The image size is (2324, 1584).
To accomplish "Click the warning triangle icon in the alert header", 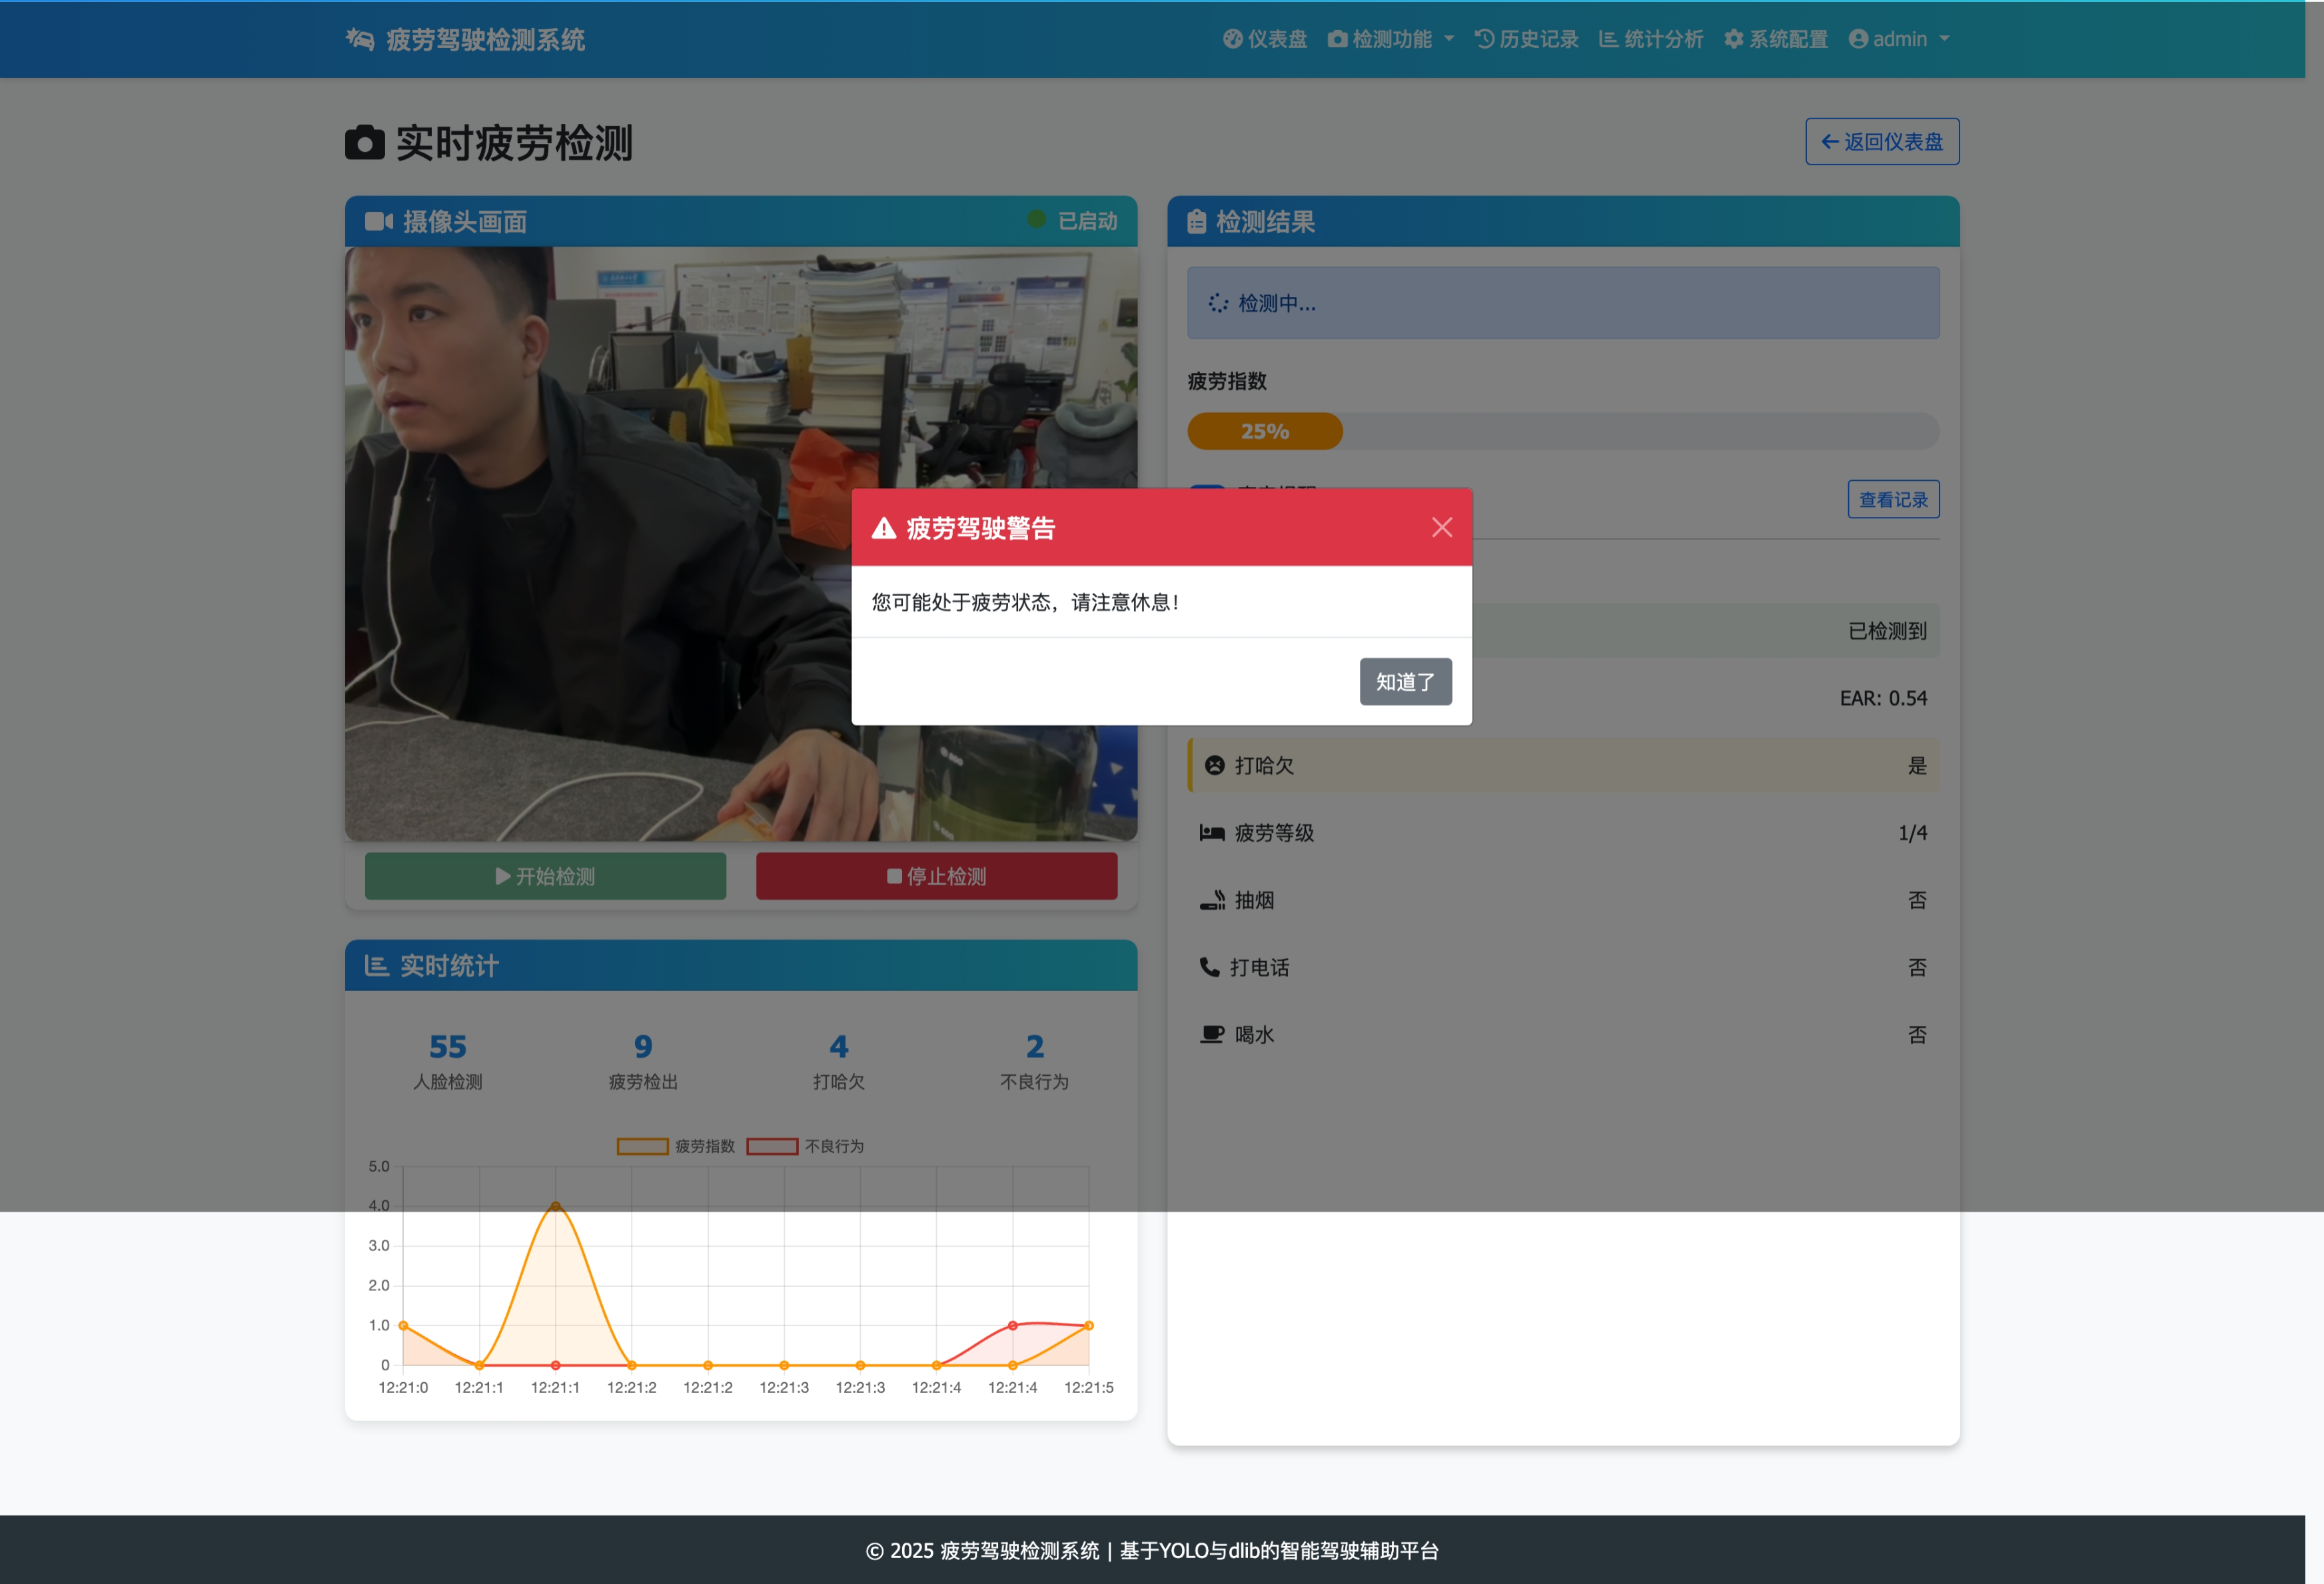I will click(x=884, y=528).
